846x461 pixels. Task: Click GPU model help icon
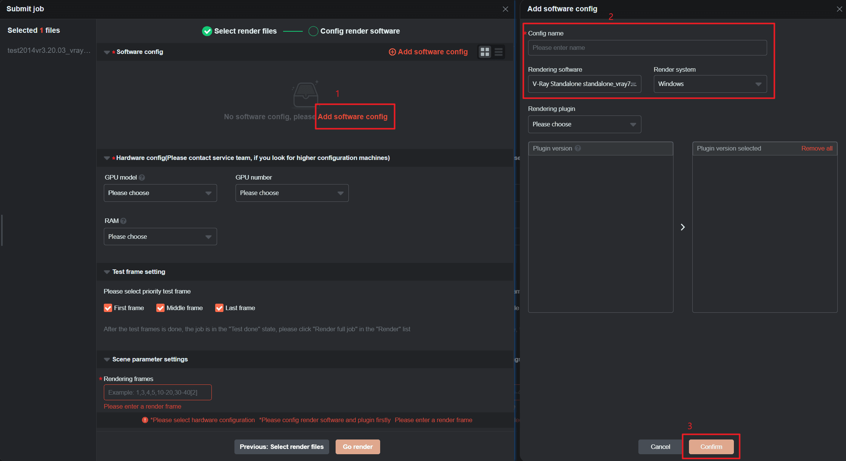pos(142,177)
